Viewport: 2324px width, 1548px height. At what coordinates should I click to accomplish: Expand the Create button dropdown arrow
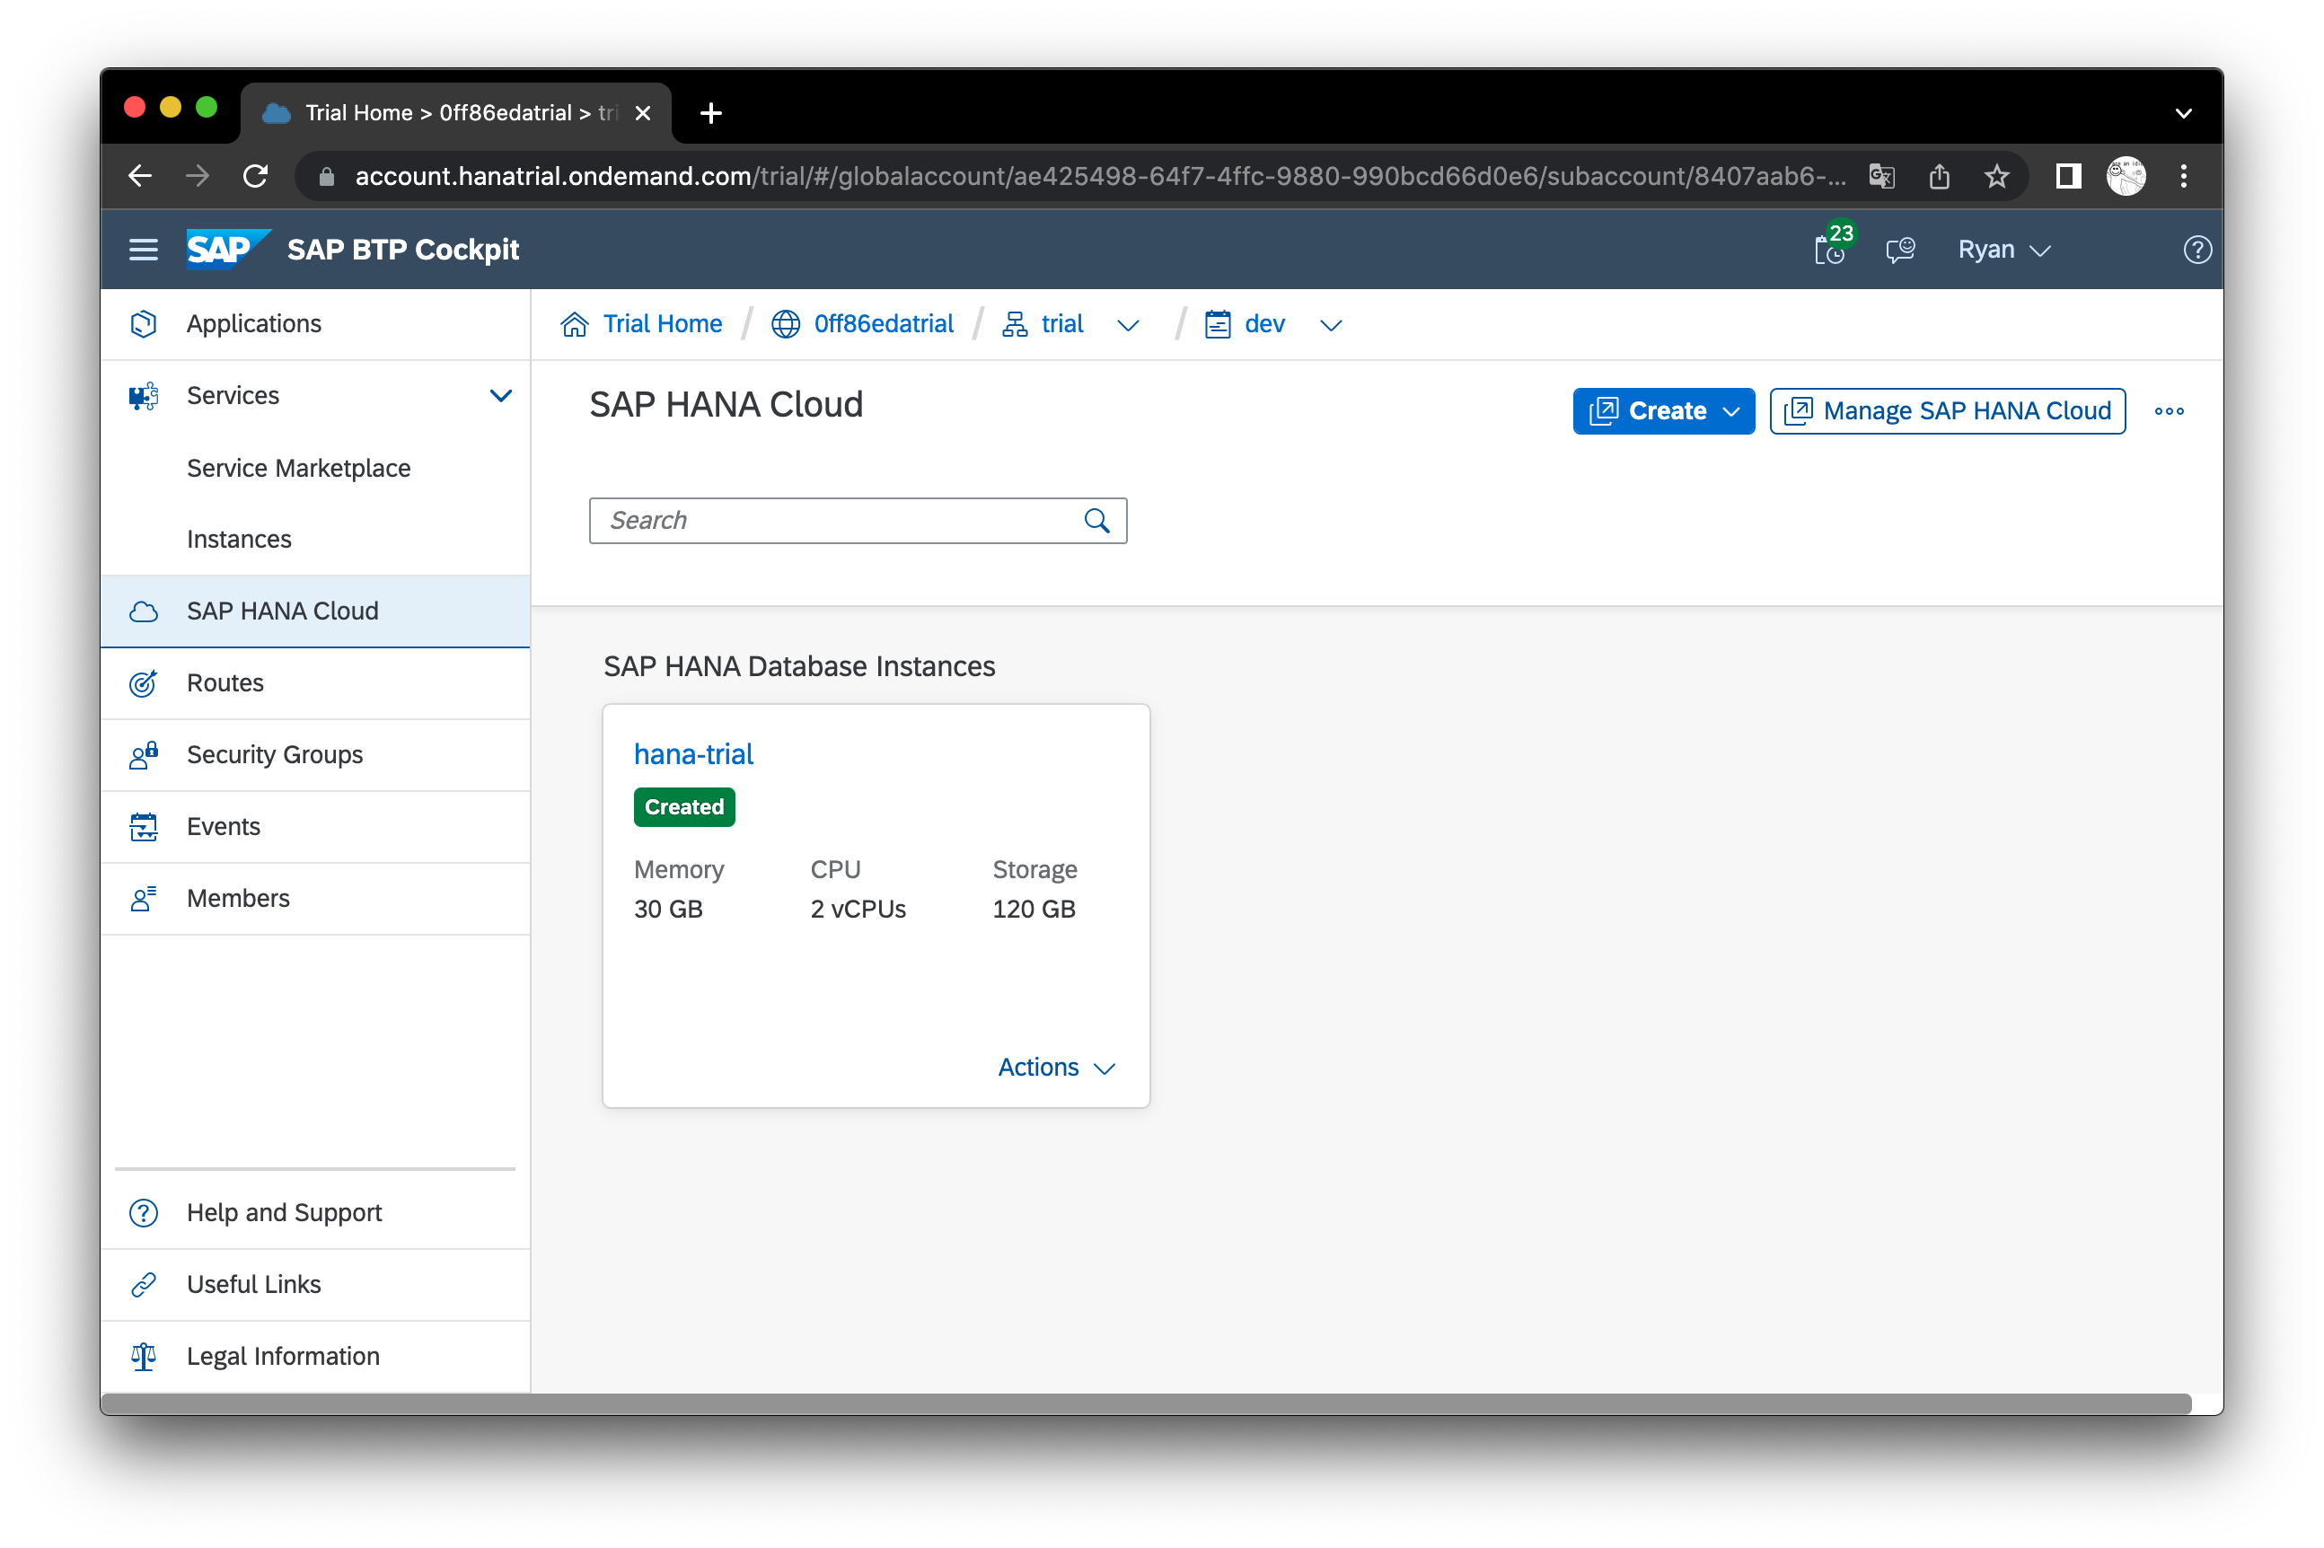(x=1730, y=411)
